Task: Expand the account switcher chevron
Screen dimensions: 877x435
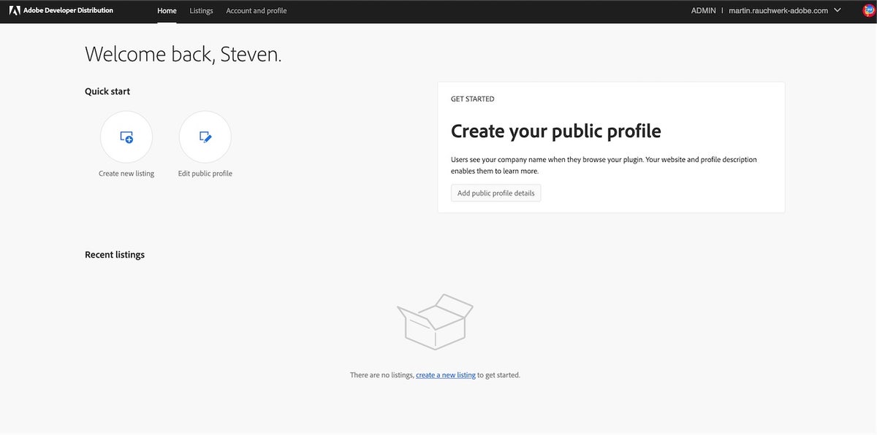Action: coord(838,11)
